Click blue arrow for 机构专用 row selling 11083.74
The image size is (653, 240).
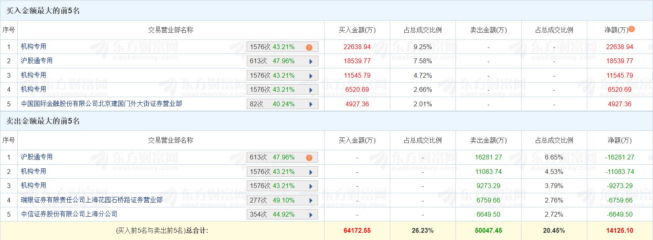[311, 172]
